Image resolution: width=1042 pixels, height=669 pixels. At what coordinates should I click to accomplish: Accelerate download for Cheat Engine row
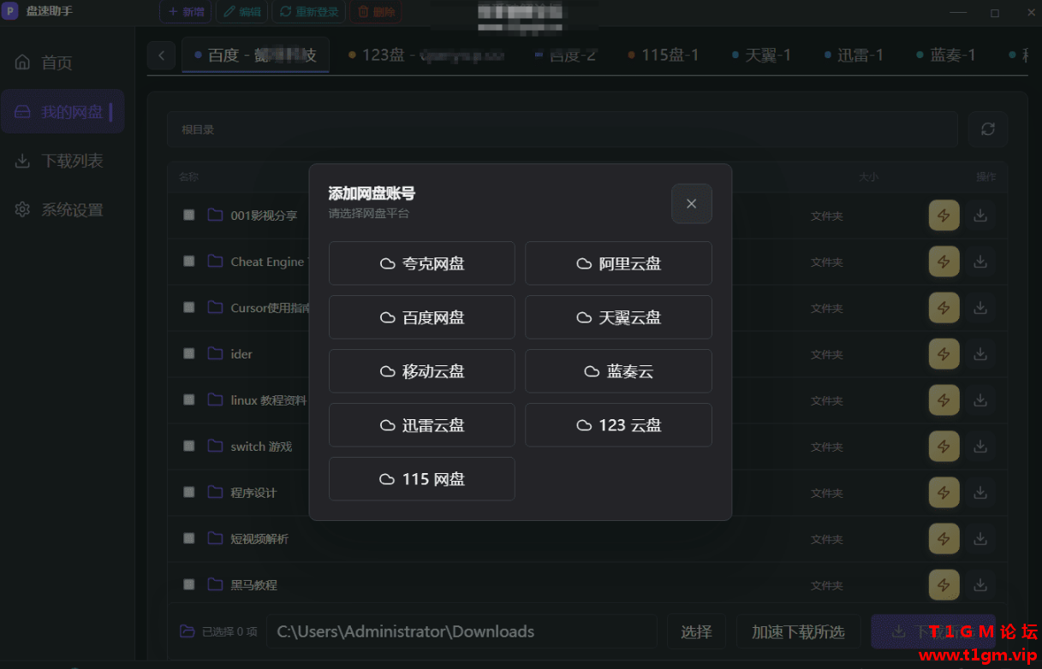(944, 262)
